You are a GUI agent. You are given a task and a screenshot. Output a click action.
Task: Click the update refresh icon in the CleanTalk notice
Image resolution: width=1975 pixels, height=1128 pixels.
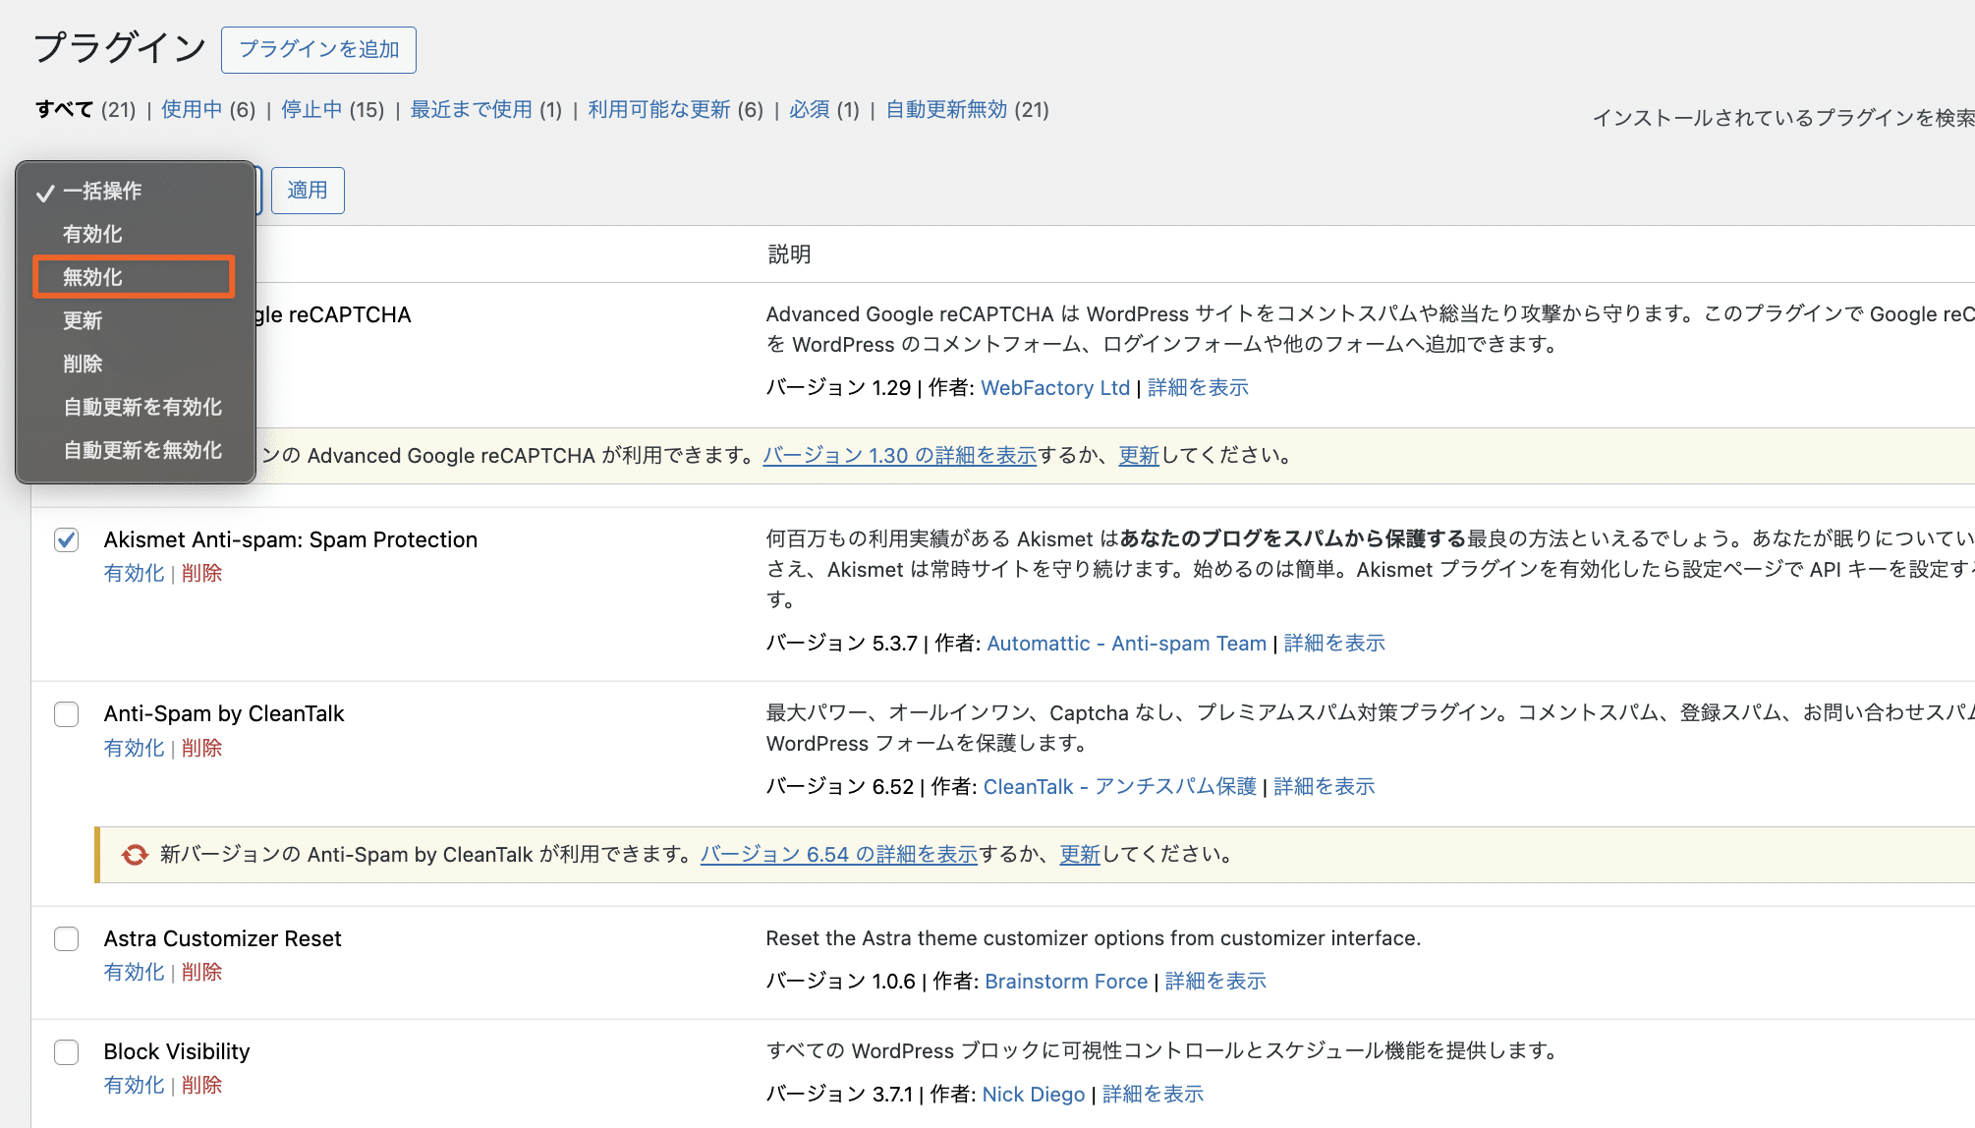pyautogui.click(x=133, y=855)
